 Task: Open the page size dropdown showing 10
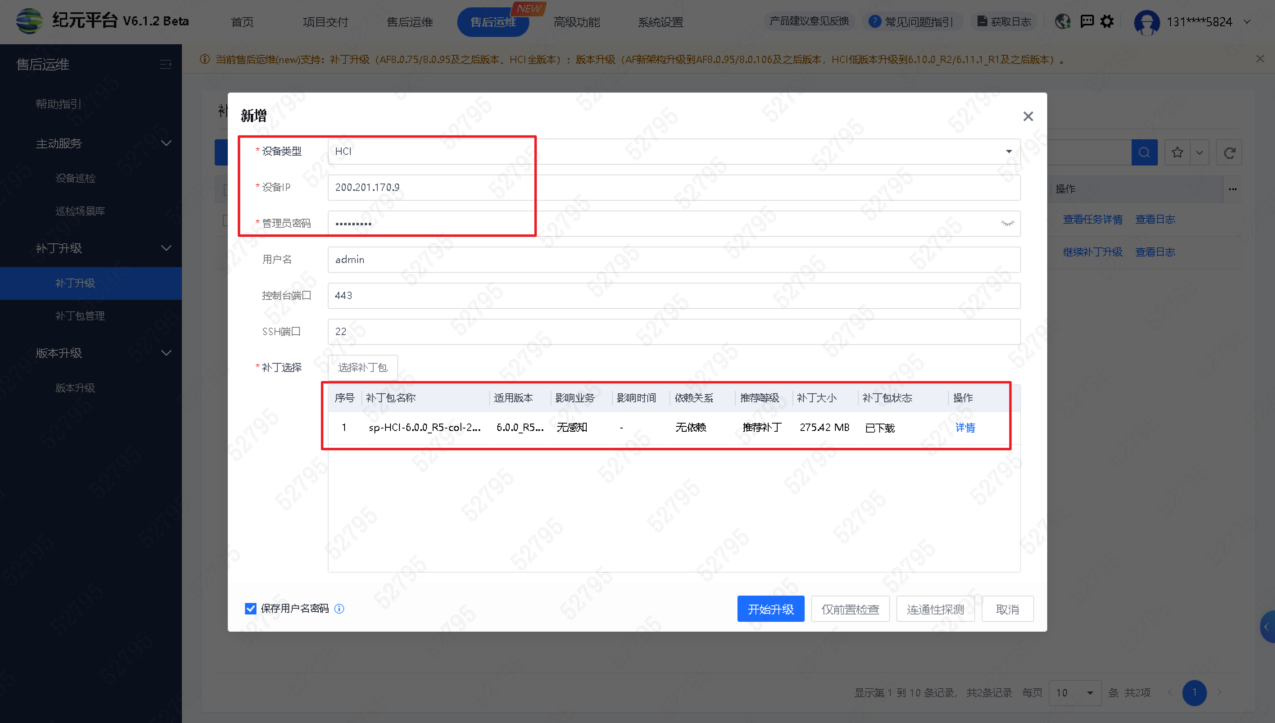[x=1075, y=693]
